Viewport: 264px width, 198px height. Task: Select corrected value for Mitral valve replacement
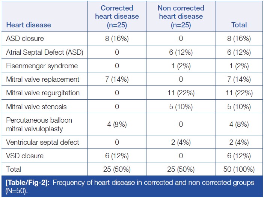(117, 79)
